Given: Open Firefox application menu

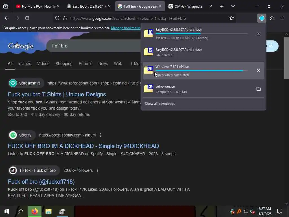Looking at the screenshot, I should click(x=282, y=18).
